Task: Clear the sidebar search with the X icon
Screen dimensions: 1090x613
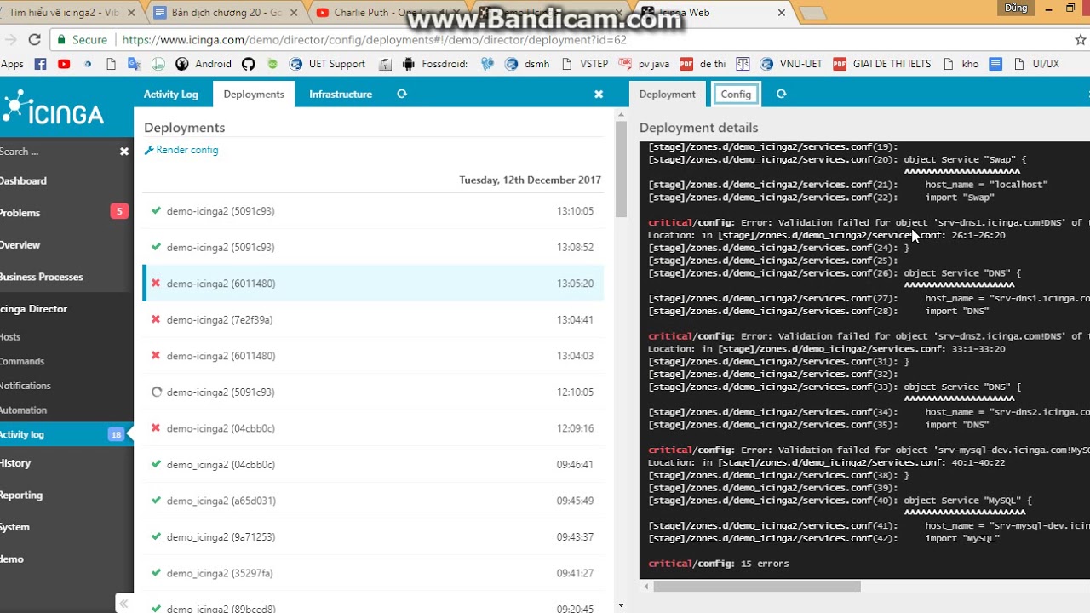Action: (x=124, y=152)
